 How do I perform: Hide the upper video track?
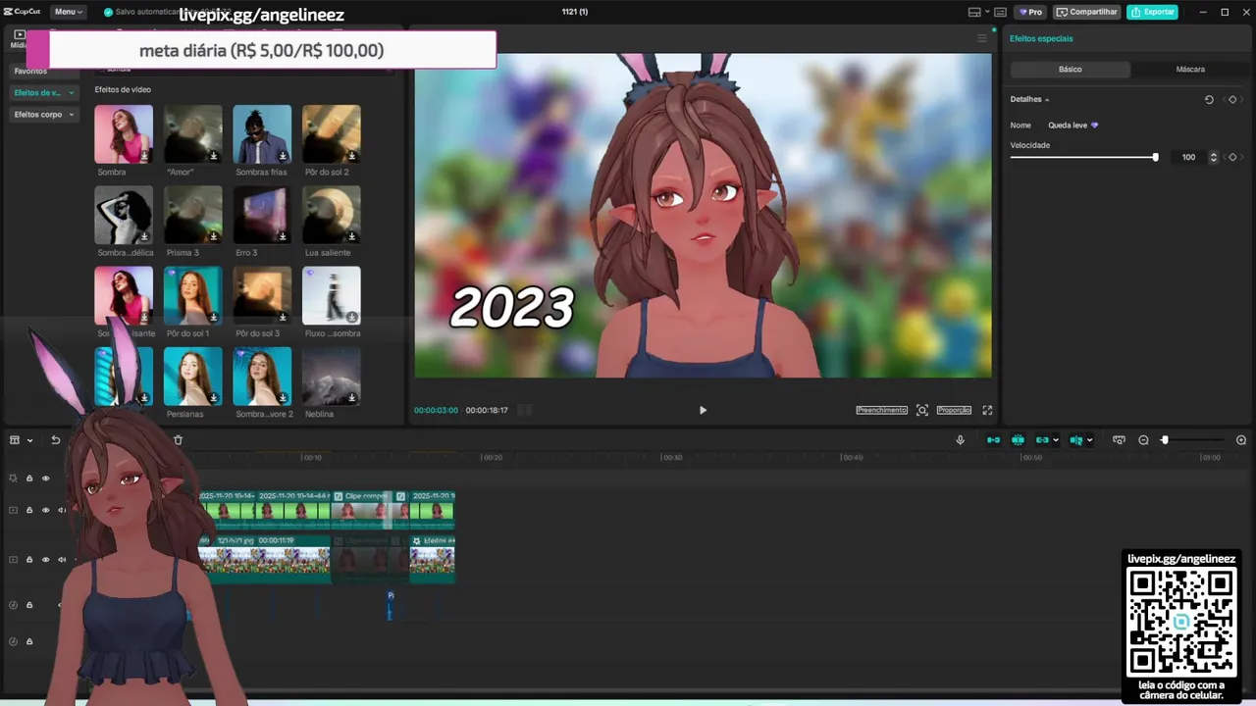[x=45, y=510]
